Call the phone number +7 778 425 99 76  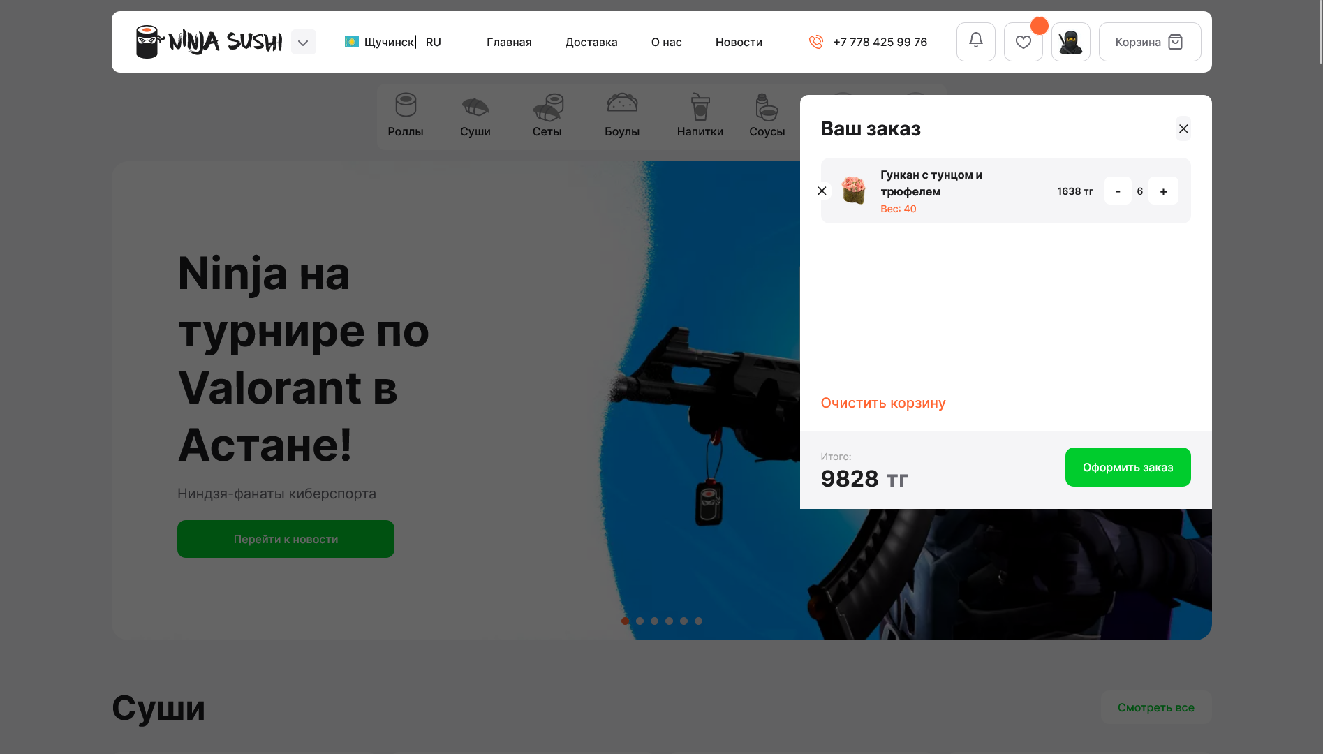tap(880, 42)
